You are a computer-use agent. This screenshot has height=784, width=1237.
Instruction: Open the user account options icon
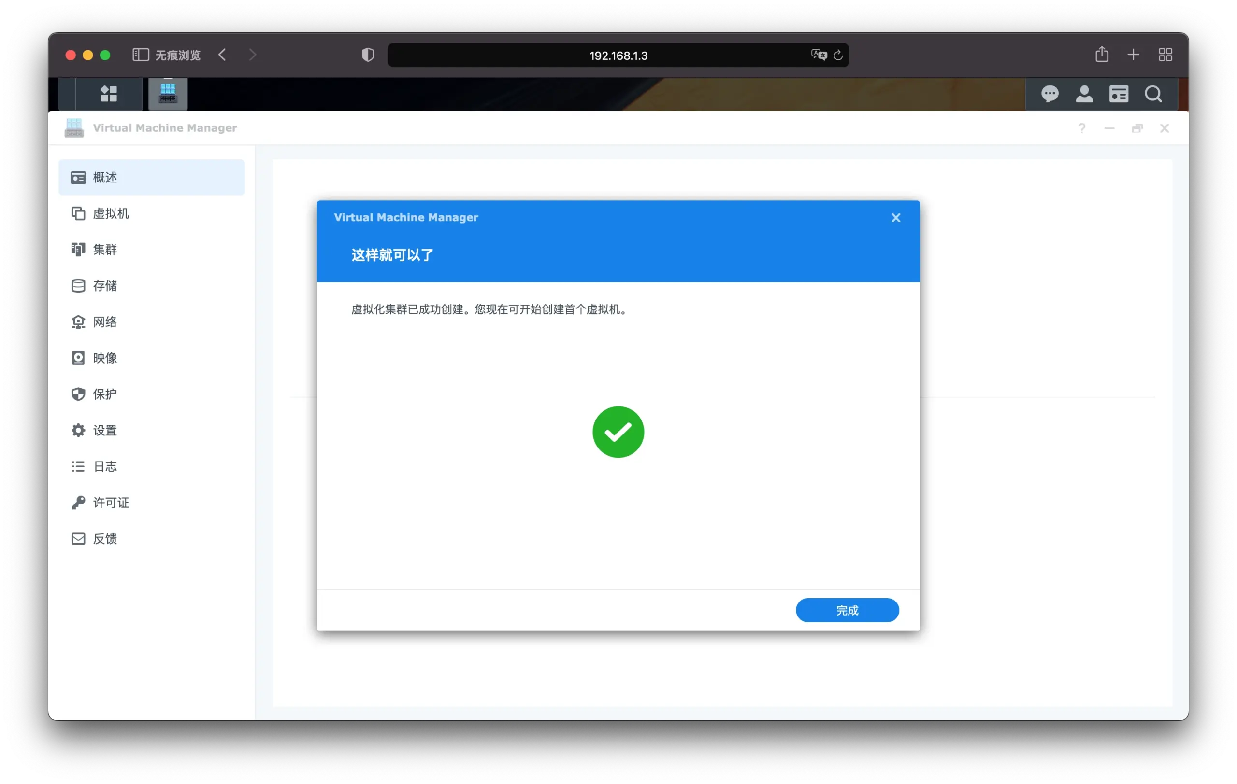point(1084,94)
